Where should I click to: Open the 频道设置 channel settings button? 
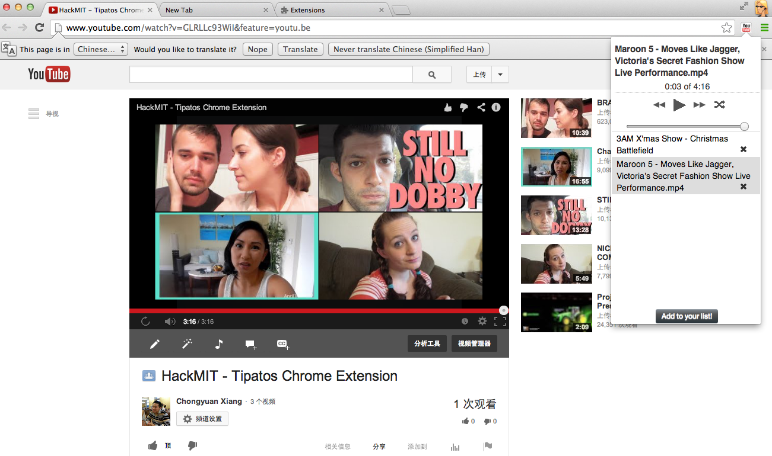202,419
